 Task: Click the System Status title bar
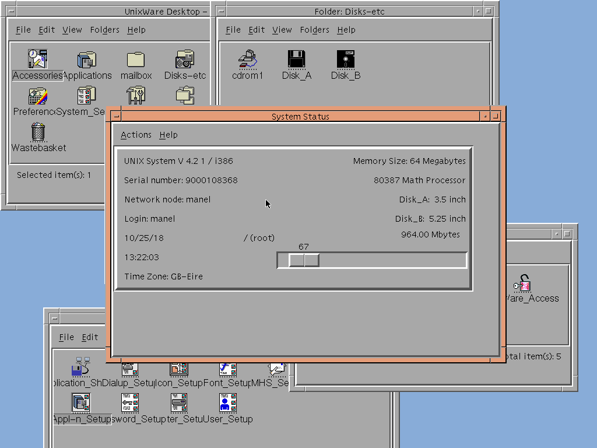[300, 116]
